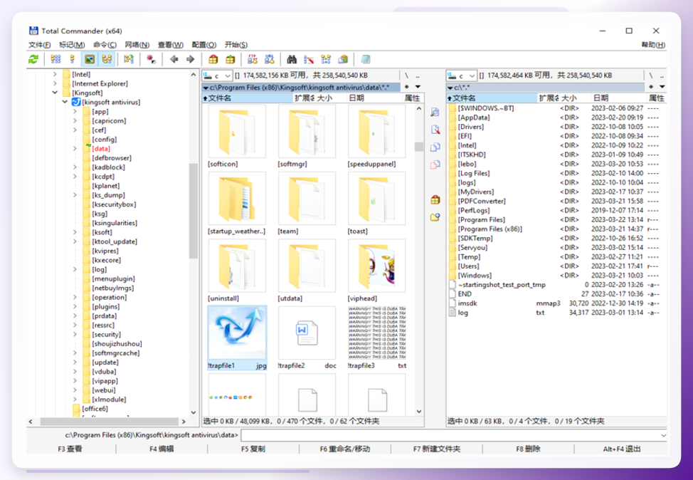Viewport: 693px width, 480px height.
Task: Toggle the thumbnail view toolbar button
Action: click(x=90, y=59)
